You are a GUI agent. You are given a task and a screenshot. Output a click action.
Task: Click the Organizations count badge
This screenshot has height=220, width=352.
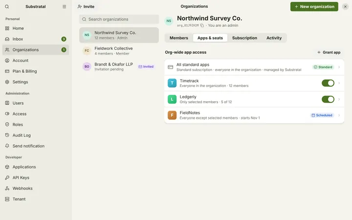click(64, 50)
